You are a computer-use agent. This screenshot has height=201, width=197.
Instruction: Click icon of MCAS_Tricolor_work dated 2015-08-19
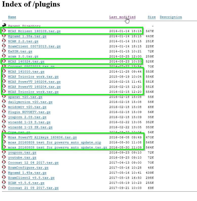[x=4, y=76]
